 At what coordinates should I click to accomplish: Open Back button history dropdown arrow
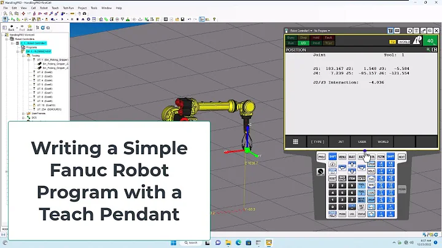click(17, 28)
